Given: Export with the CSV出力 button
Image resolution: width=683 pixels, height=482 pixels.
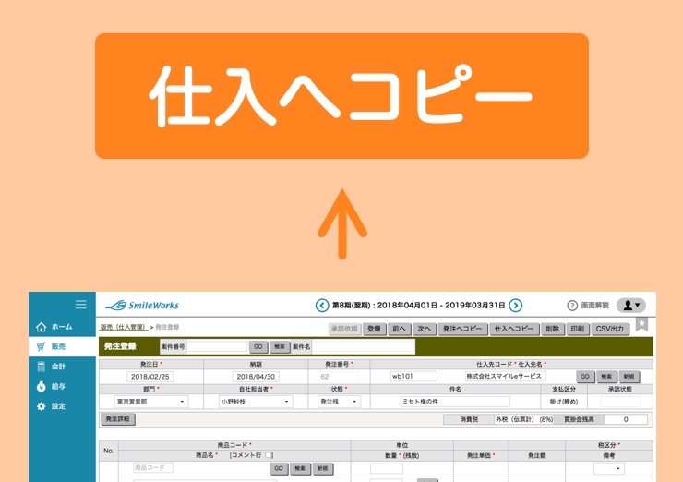Looking at the screenshot, I should pos(610,329).
